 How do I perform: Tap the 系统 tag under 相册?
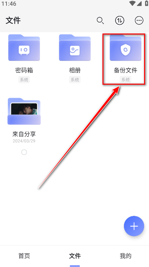(75, 80)
